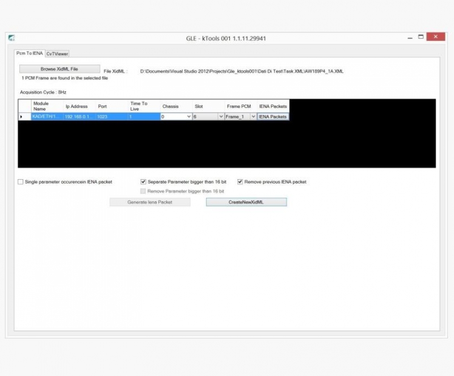Select the row using the arrow row header
This screenshot has width=454, height=376.
pos(23,117)
